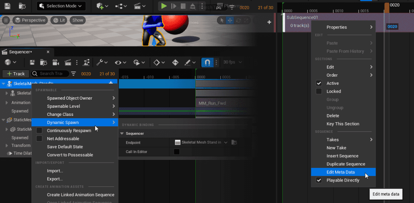
Task: Uncheck Playable Directly in the context menu
Action: 319,180
